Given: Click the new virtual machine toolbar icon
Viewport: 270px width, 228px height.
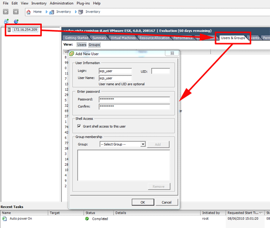Looking at the screenshot, I should (6, 21).
